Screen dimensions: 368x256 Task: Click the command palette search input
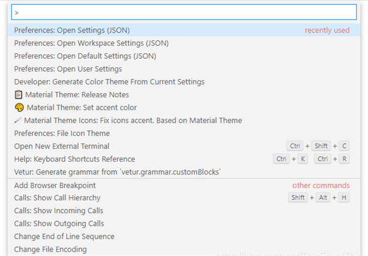183,12
